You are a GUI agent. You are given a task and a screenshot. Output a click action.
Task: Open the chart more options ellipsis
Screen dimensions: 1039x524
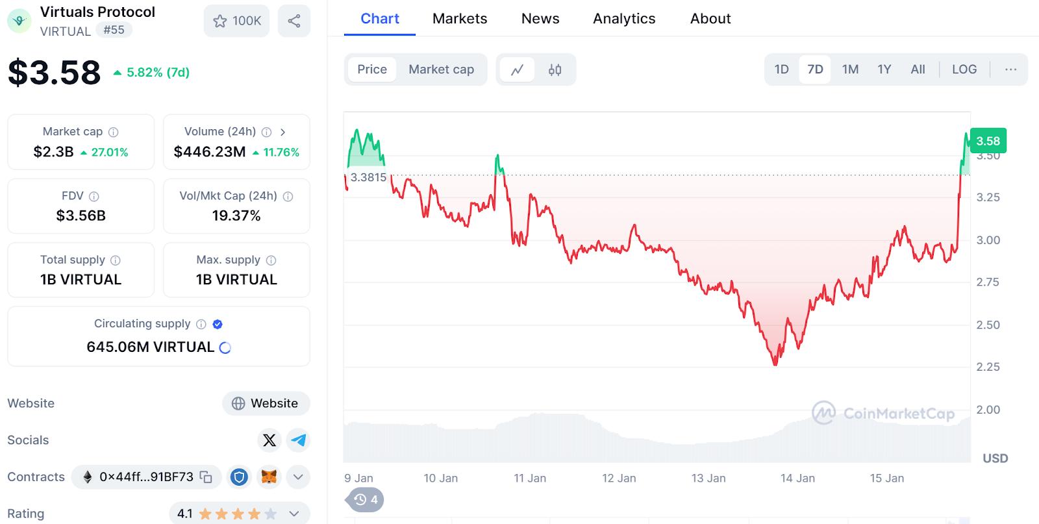[x=1010, y=69]
